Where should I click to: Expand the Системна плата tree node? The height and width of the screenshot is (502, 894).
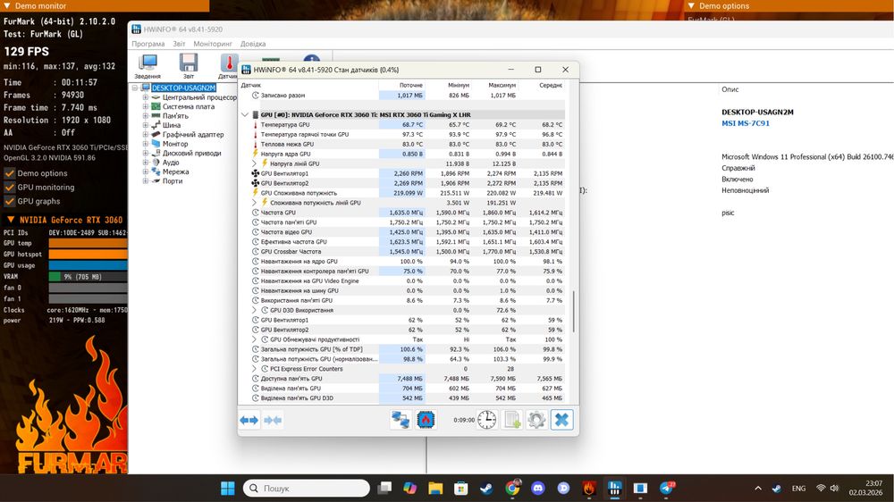click(x=146, y=106)
